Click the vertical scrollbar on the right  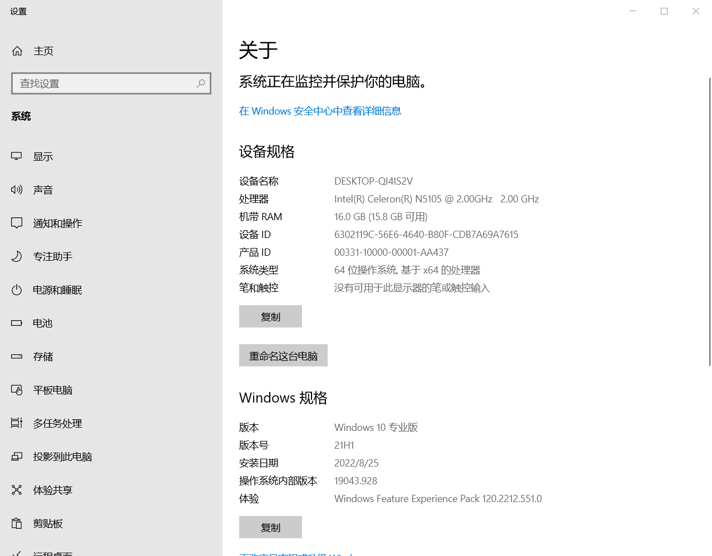tap(710, 222)
